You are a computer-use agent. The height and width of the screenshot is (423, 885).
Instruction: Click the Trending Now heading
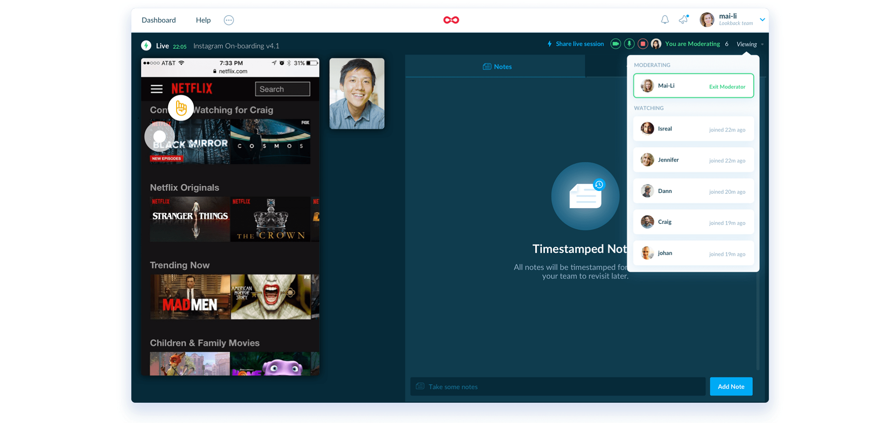tap(180, 265)
